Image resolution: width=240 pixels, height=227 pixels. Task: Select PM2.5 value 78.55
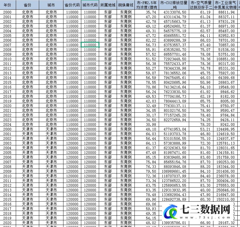point(147,82)
